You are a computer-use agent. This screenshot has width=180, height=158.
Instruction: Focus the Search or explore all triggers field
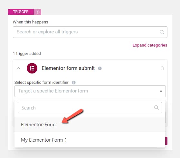(90, 32)
